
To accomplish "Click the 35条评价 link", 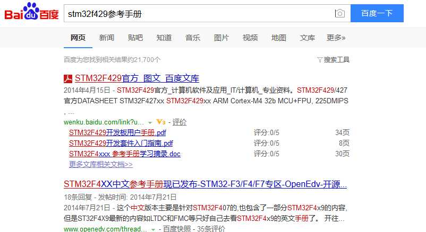I will pyautogui.click(x=211, y=229).
